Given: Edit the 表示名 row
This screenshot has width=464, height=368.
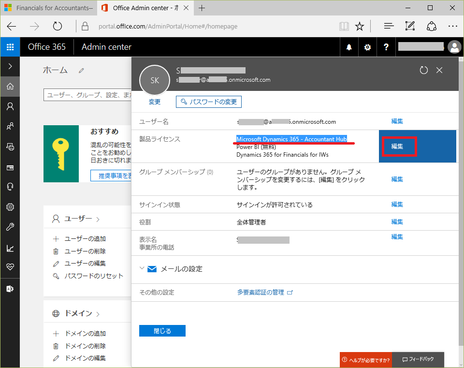Looking at the screenshot, I should pyautogui.click(x=397, y=236).
